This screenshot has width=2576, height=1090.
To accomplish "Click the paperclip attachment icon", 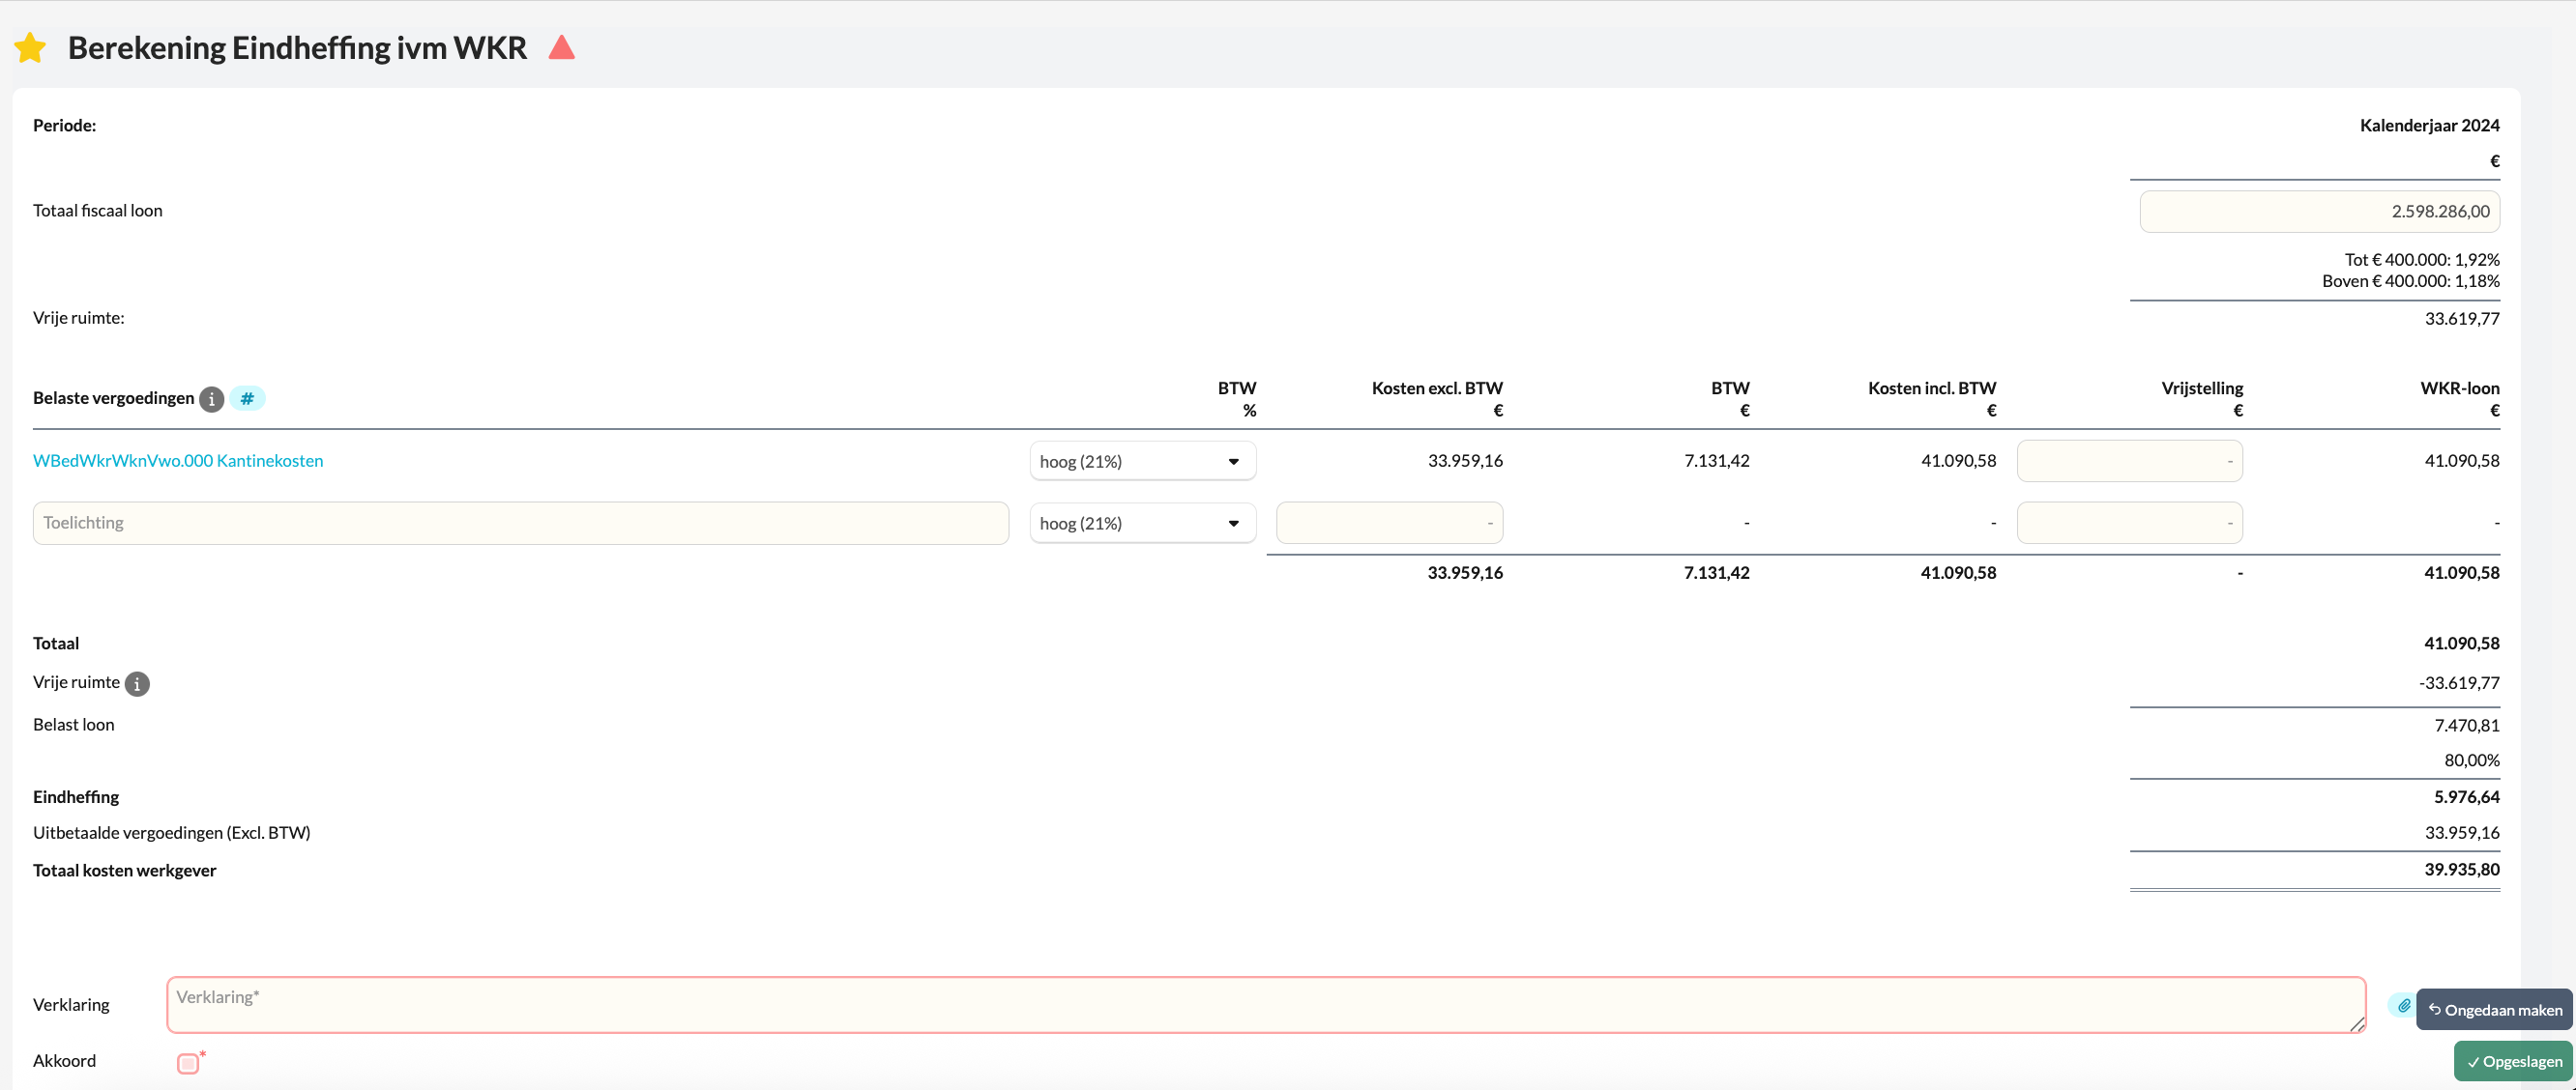I will [2403, 1005].
